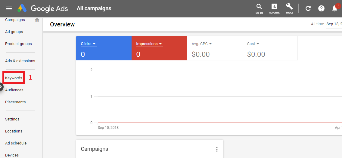
Task: Select Keywords in the sidebar
Action: coord(14,78)
